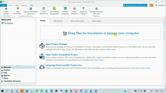Launch Terminology Management
The height and width of the screenshot is (93, 166).
point(54,11)
